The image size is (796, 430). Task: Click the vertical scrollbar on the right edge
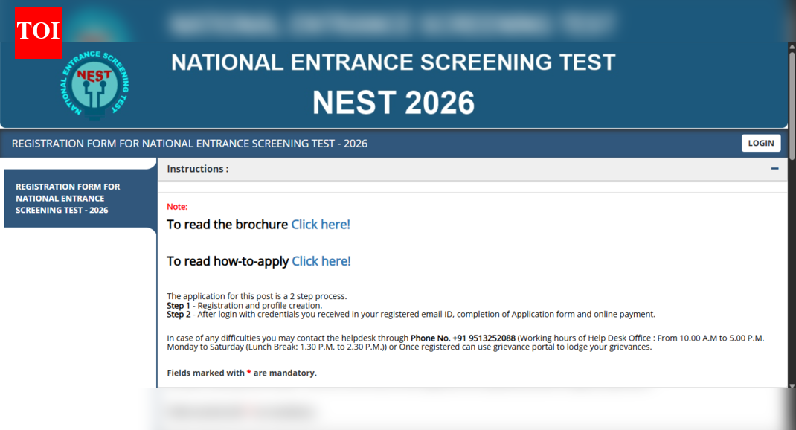coord(792,223)
